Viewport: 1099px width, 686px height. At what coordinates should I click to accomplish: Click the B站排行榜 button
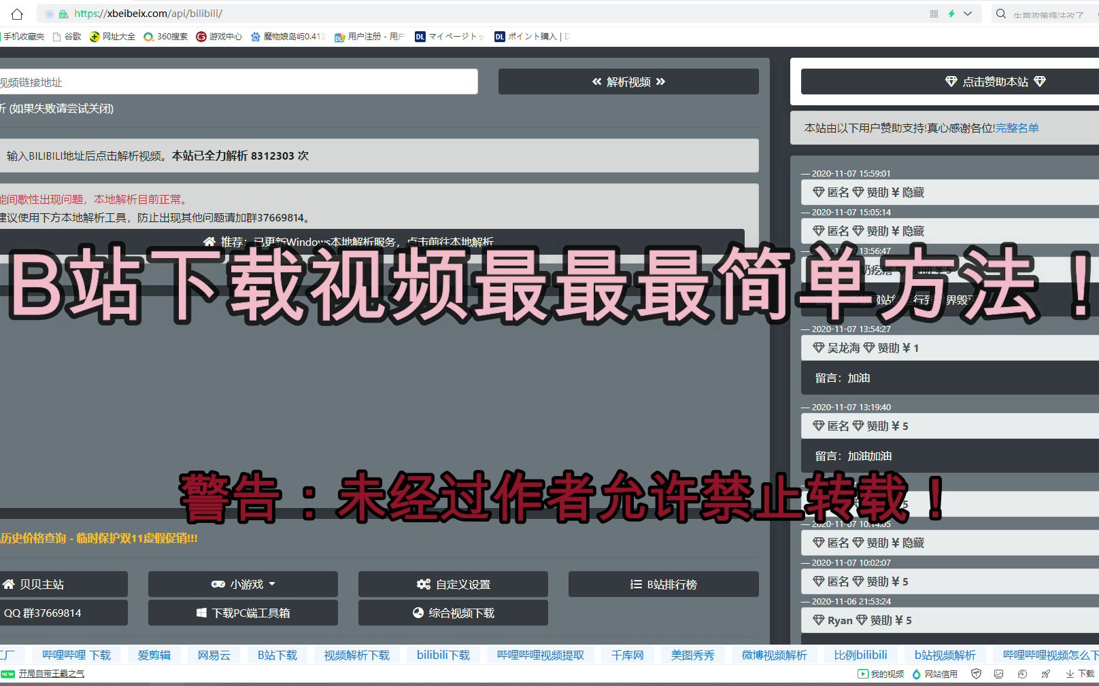(x=663, y=584)
